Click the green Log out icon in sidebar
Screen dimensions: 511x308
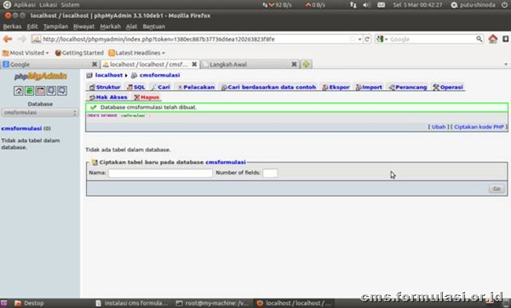[x=29, y=91]
